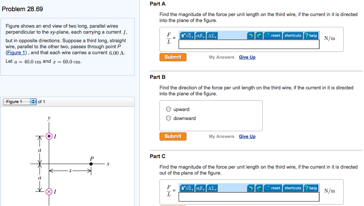The height and width of the screenshot is (206, 364).
Task: Click redo arrow in Part C toolbar
Action: (x=259, y=188)
